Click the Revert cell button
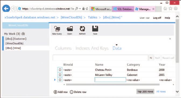 [168, 58]
